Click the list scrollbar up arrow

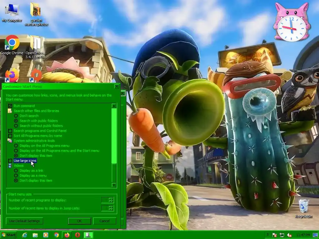coord(114,106)
